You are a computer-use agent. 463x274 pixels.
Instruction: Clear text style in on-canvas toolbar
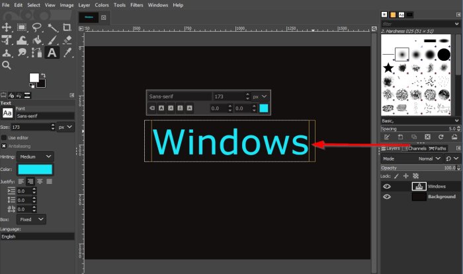(152, 108)
